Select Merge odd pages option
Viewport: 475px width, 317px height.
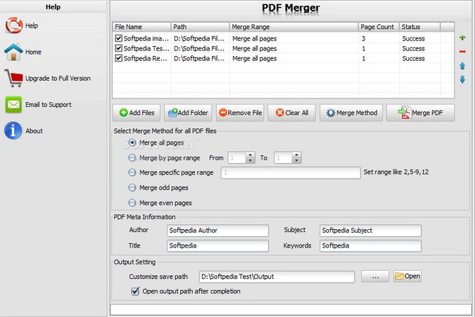[132, 188]
